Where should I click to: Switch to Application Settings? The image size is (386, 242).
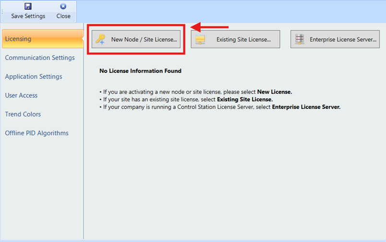34,76
